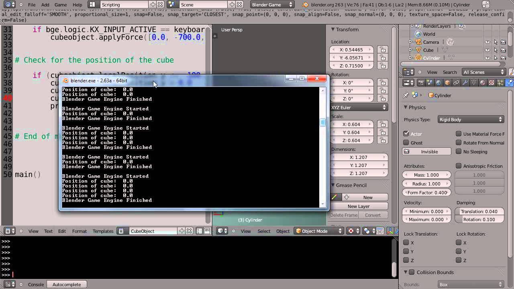Lock the Z scale with padlock icon
Viewport: 514px width, 289px height.
[x=382, y=140]
